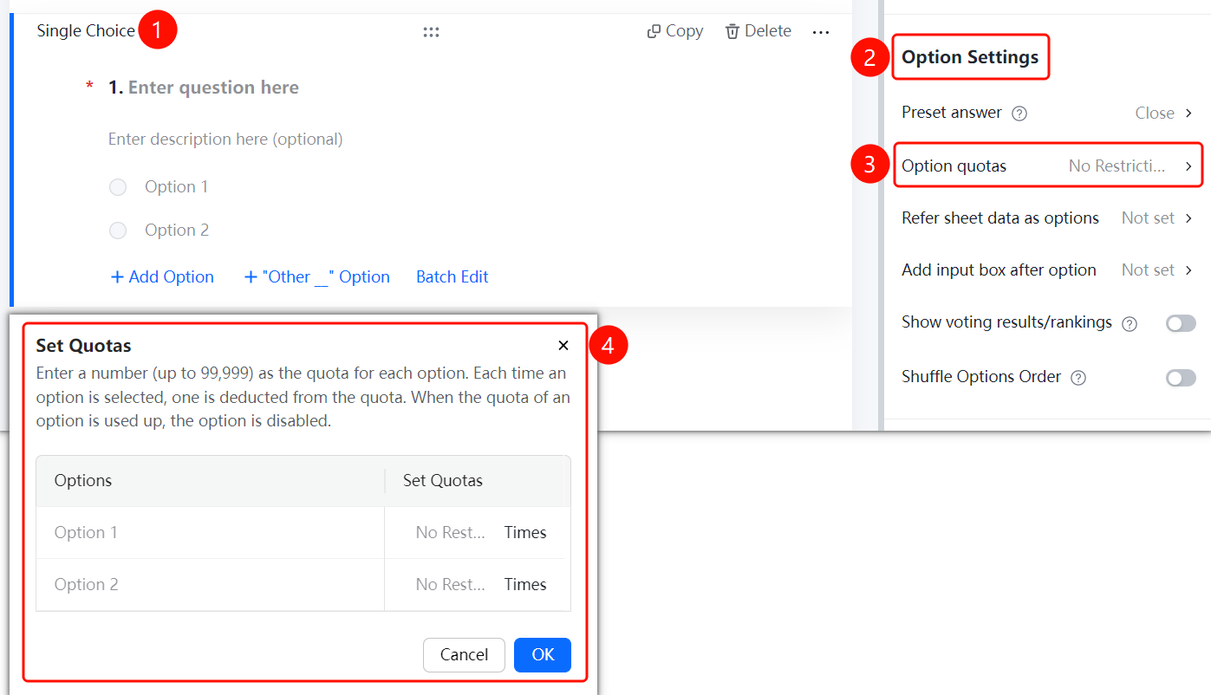The width and height of the screenshot is (1211, 695).
Task: Click the "Set Quotas" column header in the table
Action: pos(443,481)
